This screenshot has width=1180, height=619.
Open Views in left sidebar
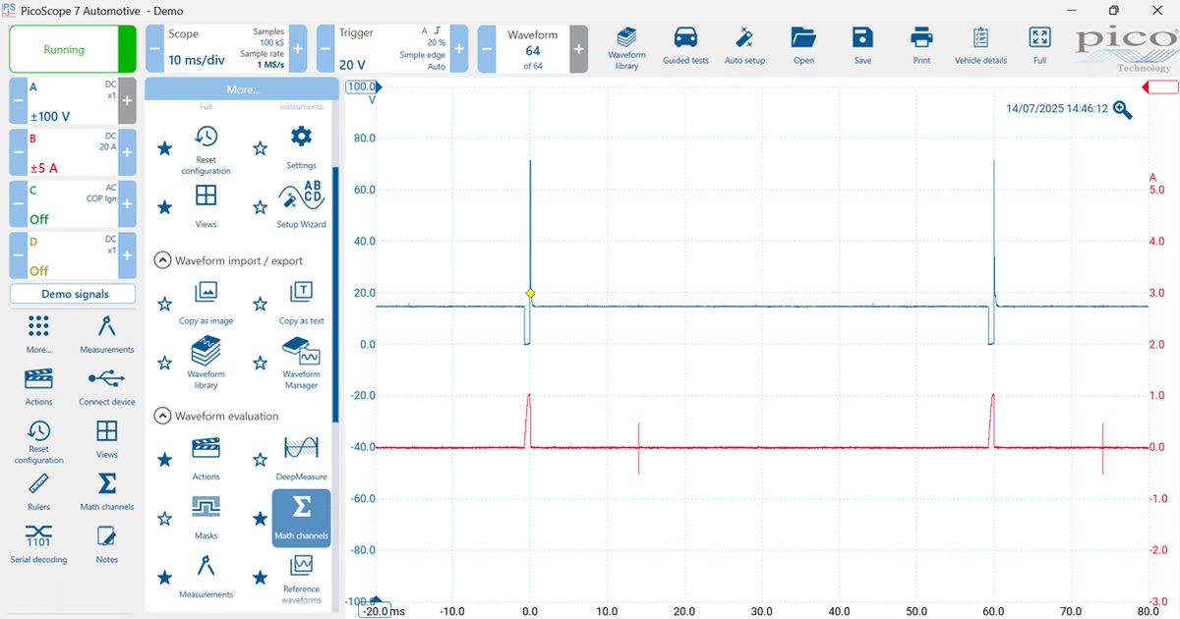(x=106, y=439)
